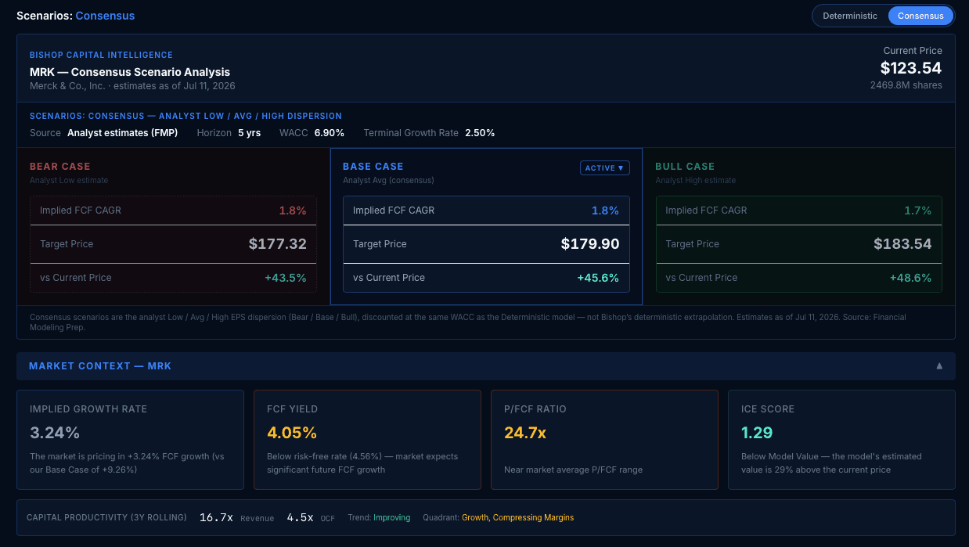969x547 pixels.
Task: Click the ICE Score 1.29 value
Action: click(x=757, y=433)
